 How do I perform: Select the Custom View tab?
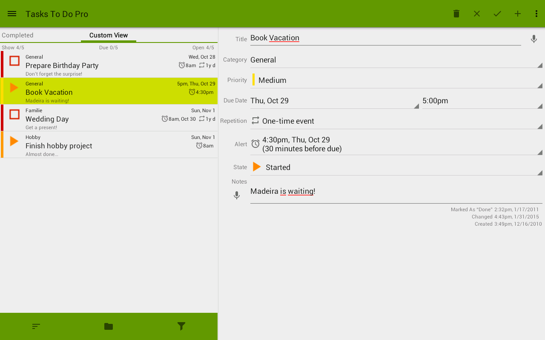(x=109, y=35)
